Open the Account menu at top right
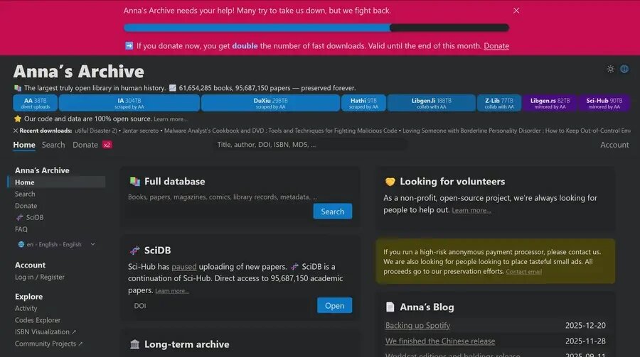The width and height of the screenshot is (640, 357). tap(614, 145)
